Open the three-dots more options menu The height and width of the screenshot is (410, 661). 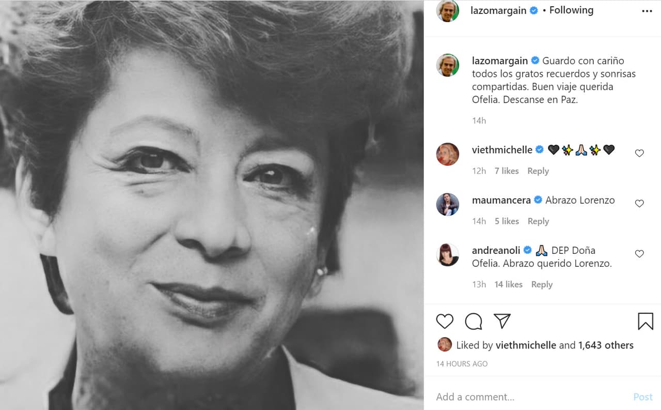(647, 11)
